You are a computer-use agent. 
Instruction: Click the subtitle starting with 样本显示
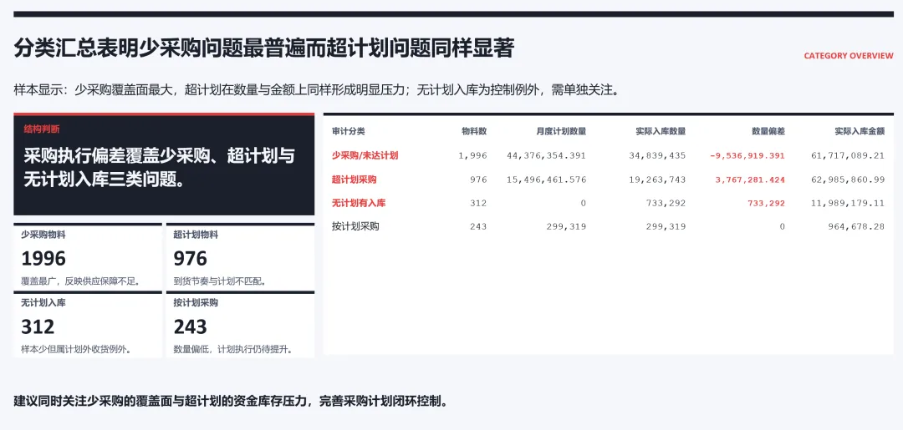coord(316,90)
